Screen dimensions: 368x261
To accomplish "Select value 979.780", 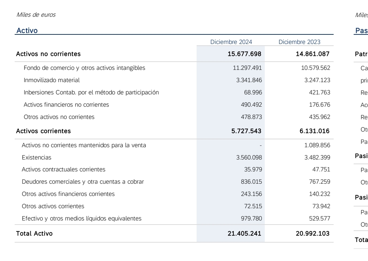I will point(251,218).
